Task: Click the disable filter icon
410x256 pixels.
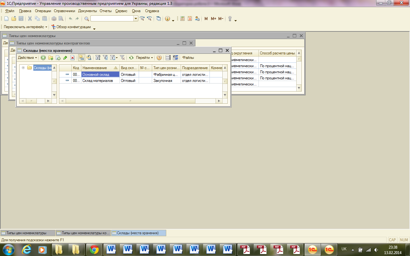Action: (122, 58)
